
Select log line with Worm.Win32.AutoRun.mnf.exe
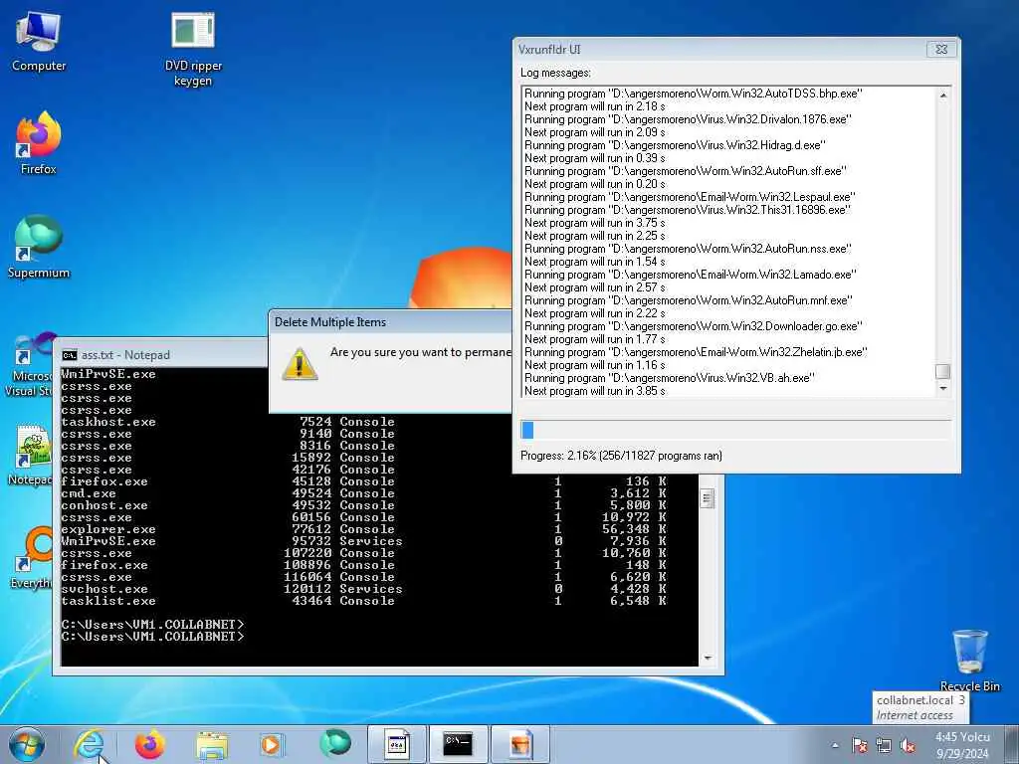689,300
